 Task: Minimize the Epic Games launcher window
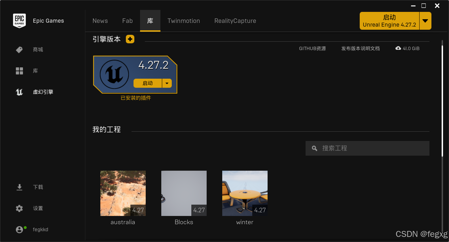click(x=413, y=6)
